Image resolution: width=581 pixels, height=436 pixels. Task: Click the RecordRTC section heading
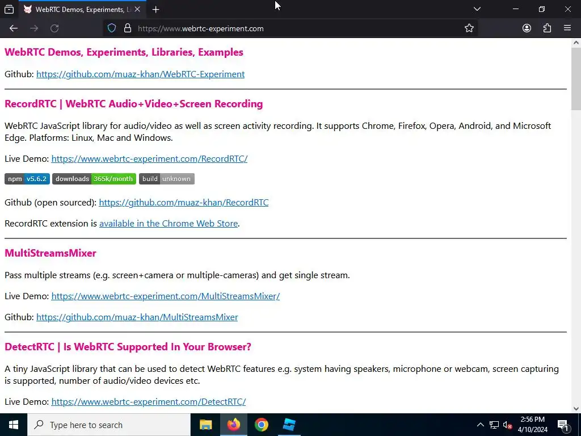134,104
